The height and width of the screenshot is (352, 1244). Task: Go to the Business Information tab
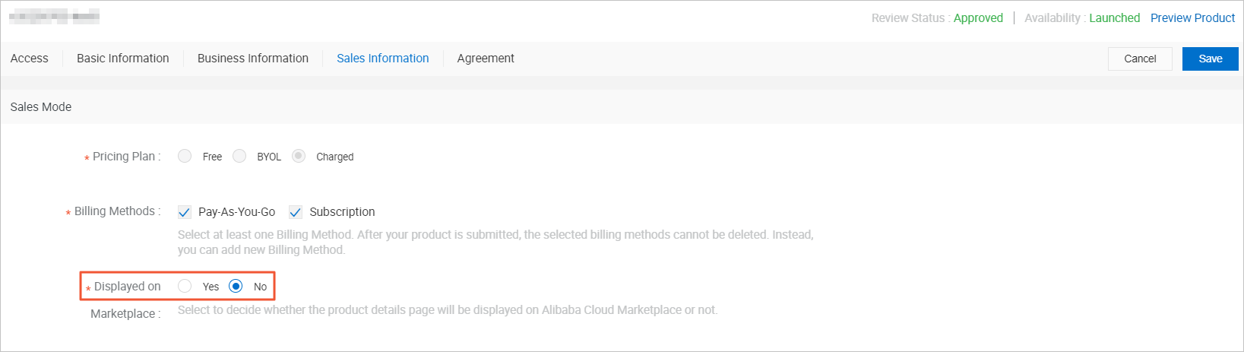coord(253,59)
